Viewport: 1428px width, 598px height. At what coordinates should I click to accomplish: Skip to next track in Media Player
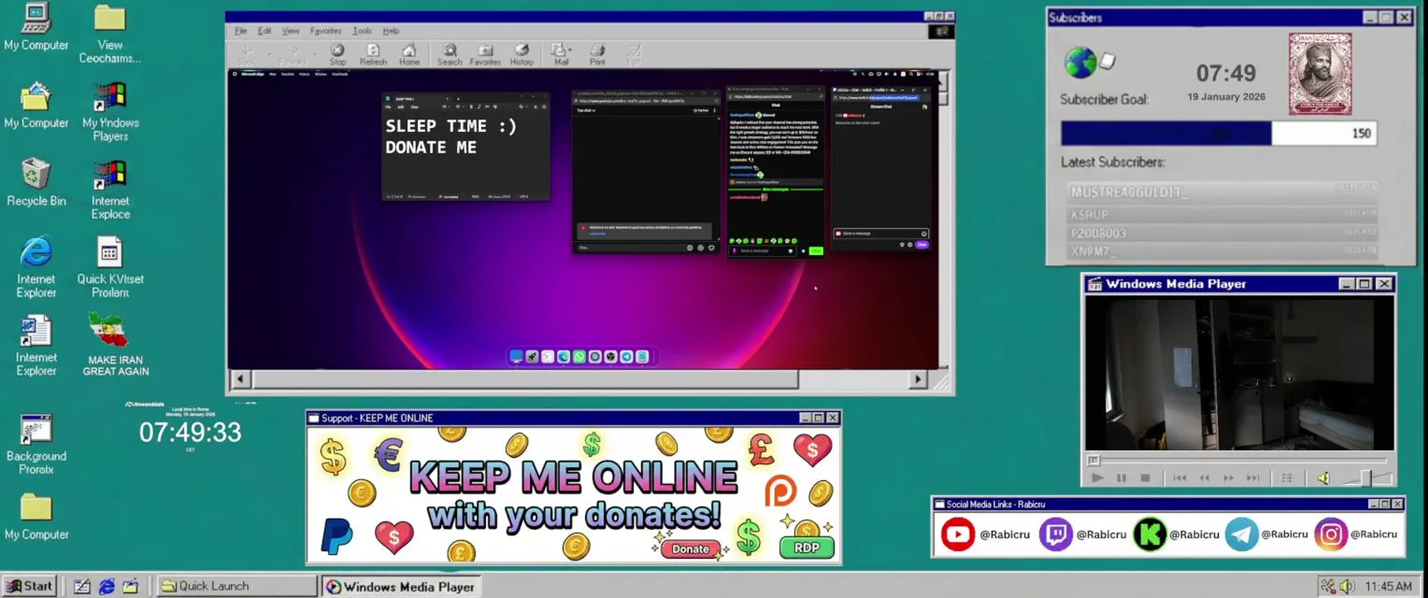pos(1254,478)
